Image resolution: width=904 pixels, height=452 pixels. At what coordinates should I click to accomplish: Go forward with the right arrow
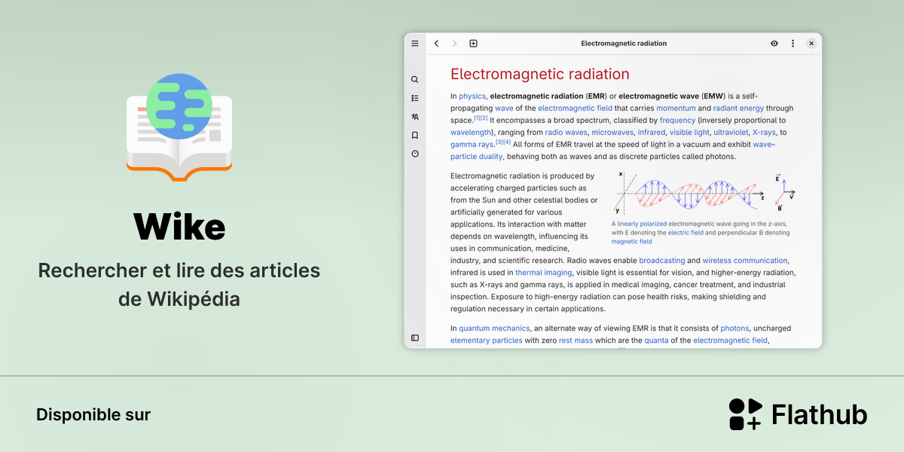pos(454,44)
